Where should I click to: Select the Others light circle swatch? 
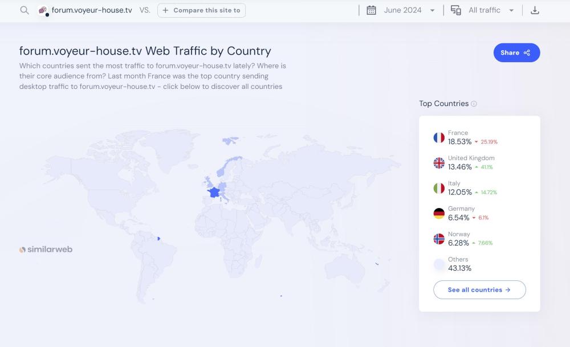pyautogui.click(x=439, y=264)
